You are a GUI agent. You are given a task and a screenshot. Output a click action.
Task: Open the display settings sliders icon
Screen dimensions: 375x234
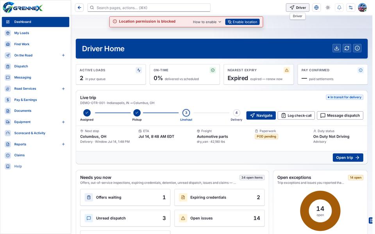point(351,8)
